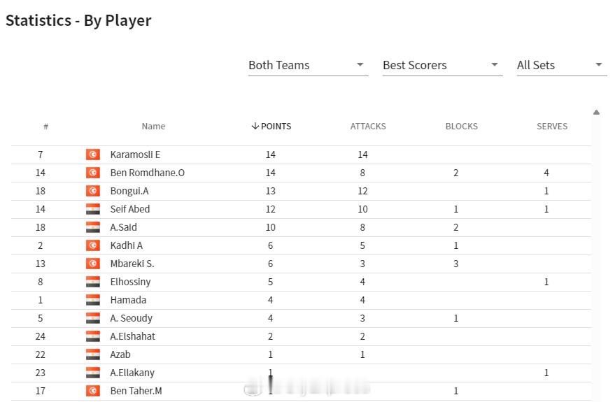Screen dimensions: 615x402
Task: Select player Ben Romdhane.O
Action: pyautogui.click(x=147, y=173)
